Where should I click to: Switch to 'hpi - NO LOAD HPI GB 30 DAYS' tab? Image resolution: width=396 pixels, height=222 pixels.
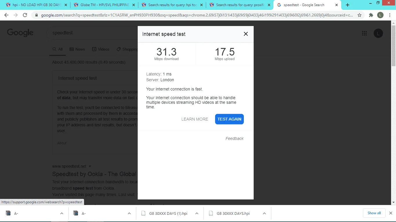(37, 5)
